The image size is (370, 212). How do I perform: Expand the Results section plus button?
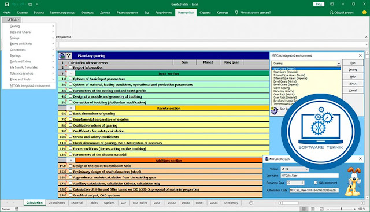click(x=71, y=108)
